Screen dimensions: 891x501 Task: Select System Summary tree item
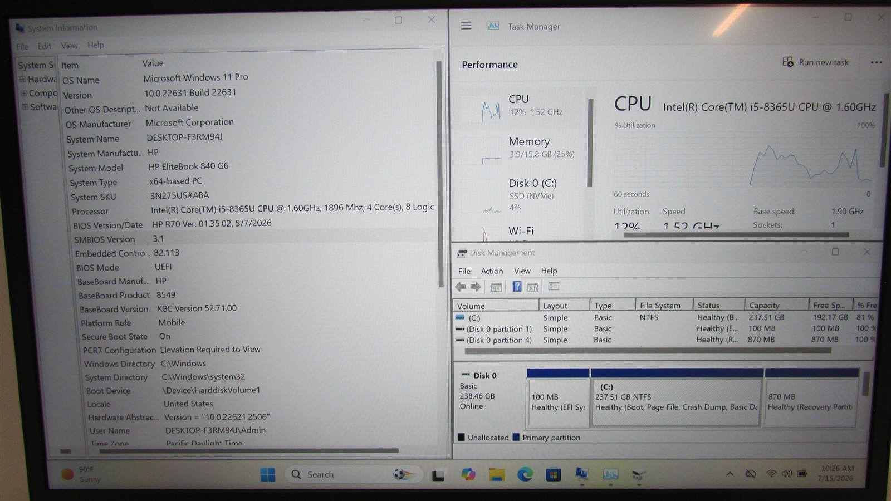[x=36, y=65]
